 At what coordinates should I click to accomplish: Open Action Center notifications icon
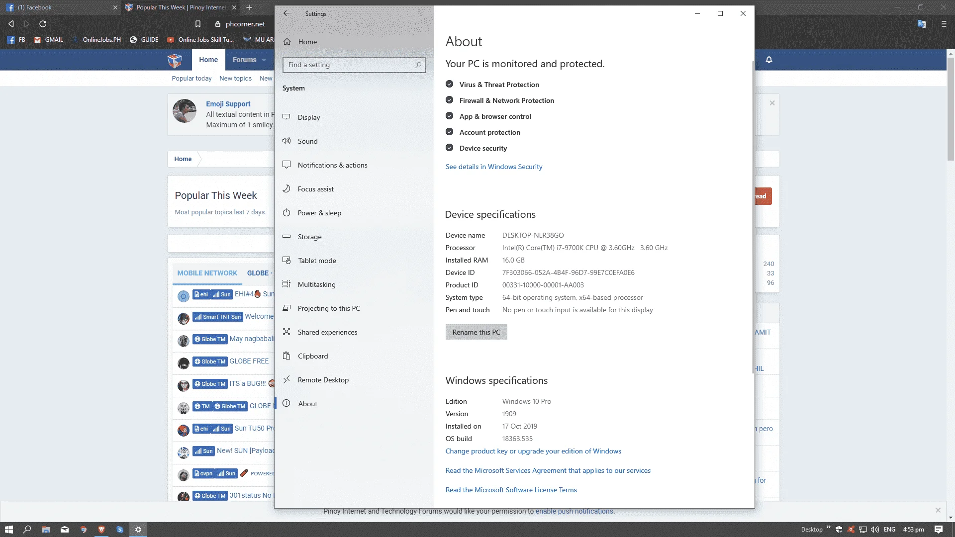pos(938,530)
